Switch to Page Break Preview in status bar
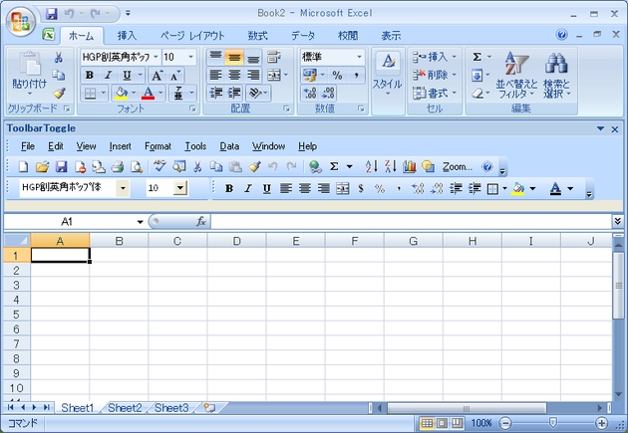Screen dimensions: 628x433 click(457, 423)
